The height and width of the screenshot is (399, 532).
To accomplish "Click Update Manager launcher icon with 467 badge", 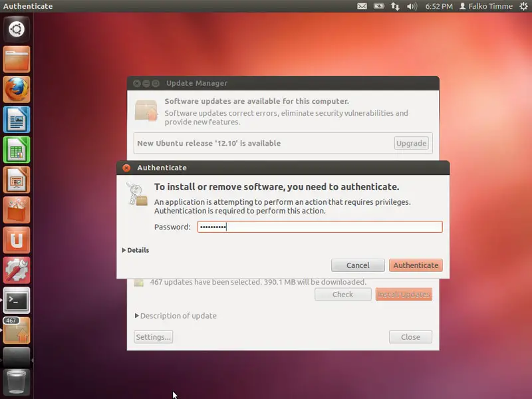I will click(x=17, y=331).
